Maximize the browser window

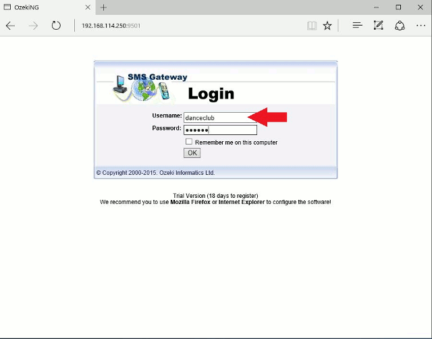click(x=398, y=7)
